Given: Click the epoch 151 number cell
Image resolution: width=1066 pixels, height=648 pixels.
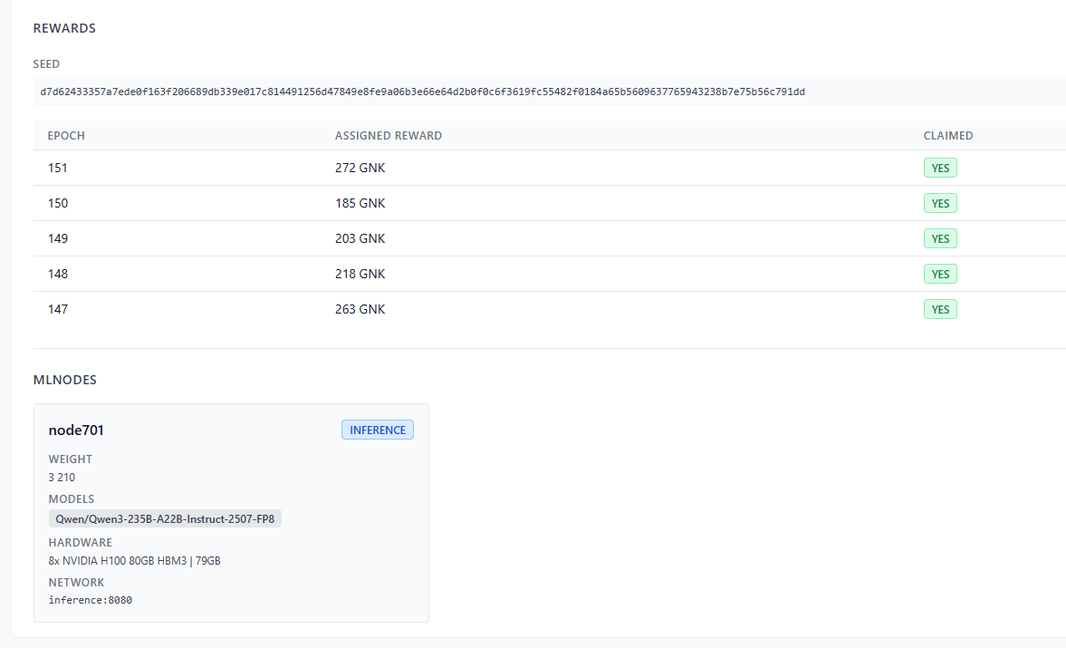Looking at the screenshot, I should 58,168.
